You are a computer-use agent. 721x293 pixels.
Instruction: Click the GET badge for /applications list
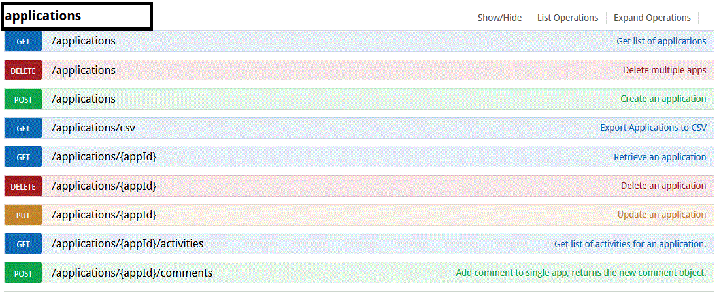pos(23,41)
